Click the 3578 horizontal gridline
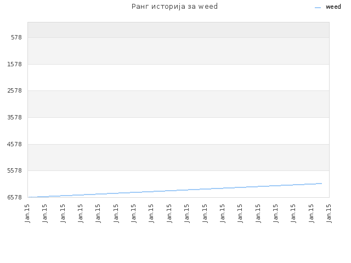Image resolution: width=351 pixels, height=263 pixels. (x=178, y=117)
